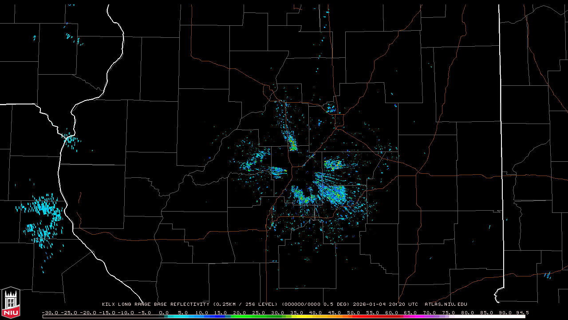Click the strongest radar echo core north of center
The height and width of the screenshot is (320, 568).
pyautogui.click(x=292, y=144)
